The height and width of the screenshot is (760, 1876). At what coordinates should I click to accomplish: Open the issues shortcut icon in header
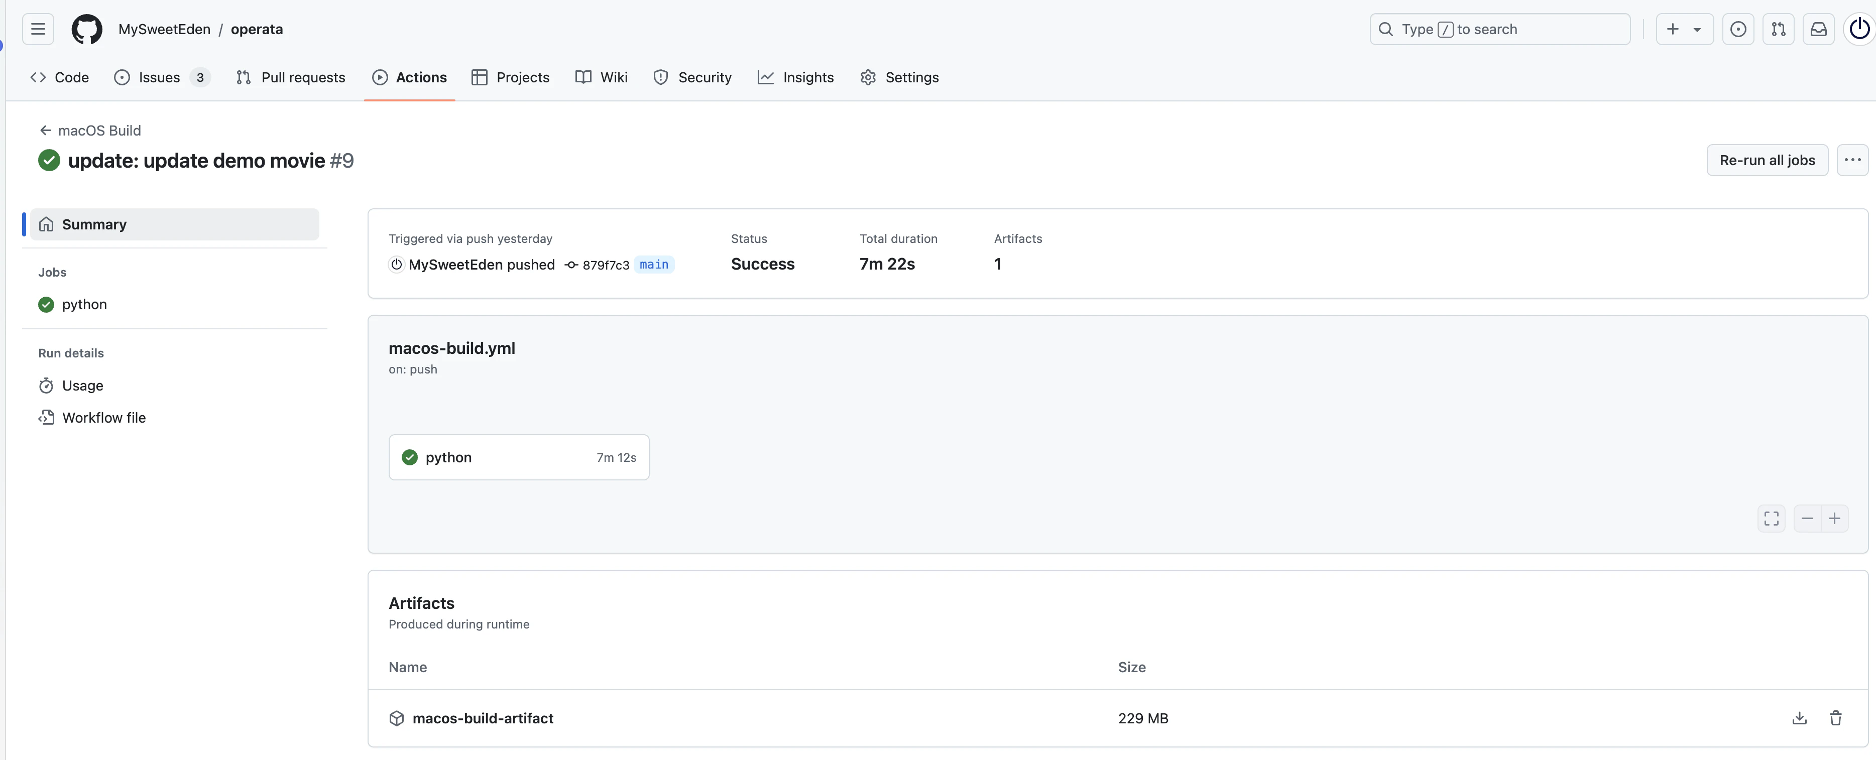tap(1737, 29)
